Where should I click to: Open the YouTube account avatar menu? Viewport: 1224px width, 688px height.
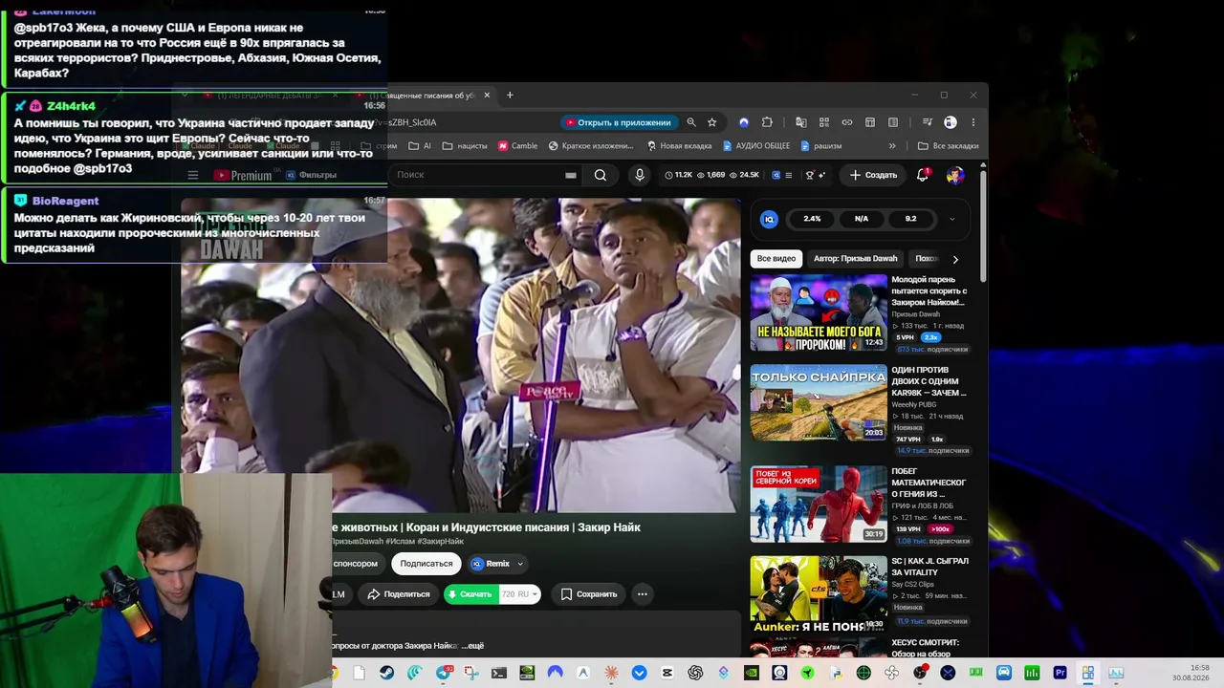pos(954,175)
